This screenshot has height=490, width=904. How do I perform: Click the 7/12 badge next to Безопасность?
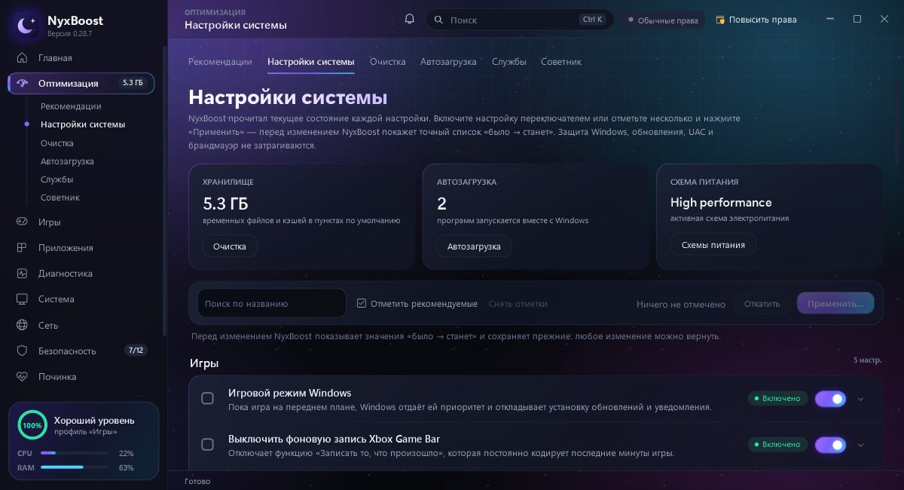click(136, 351)
